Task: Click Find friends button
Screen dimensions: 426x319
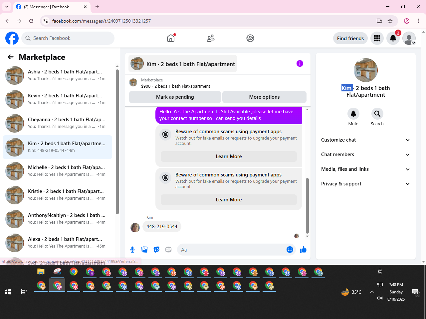Action: (x=350, y=38)
